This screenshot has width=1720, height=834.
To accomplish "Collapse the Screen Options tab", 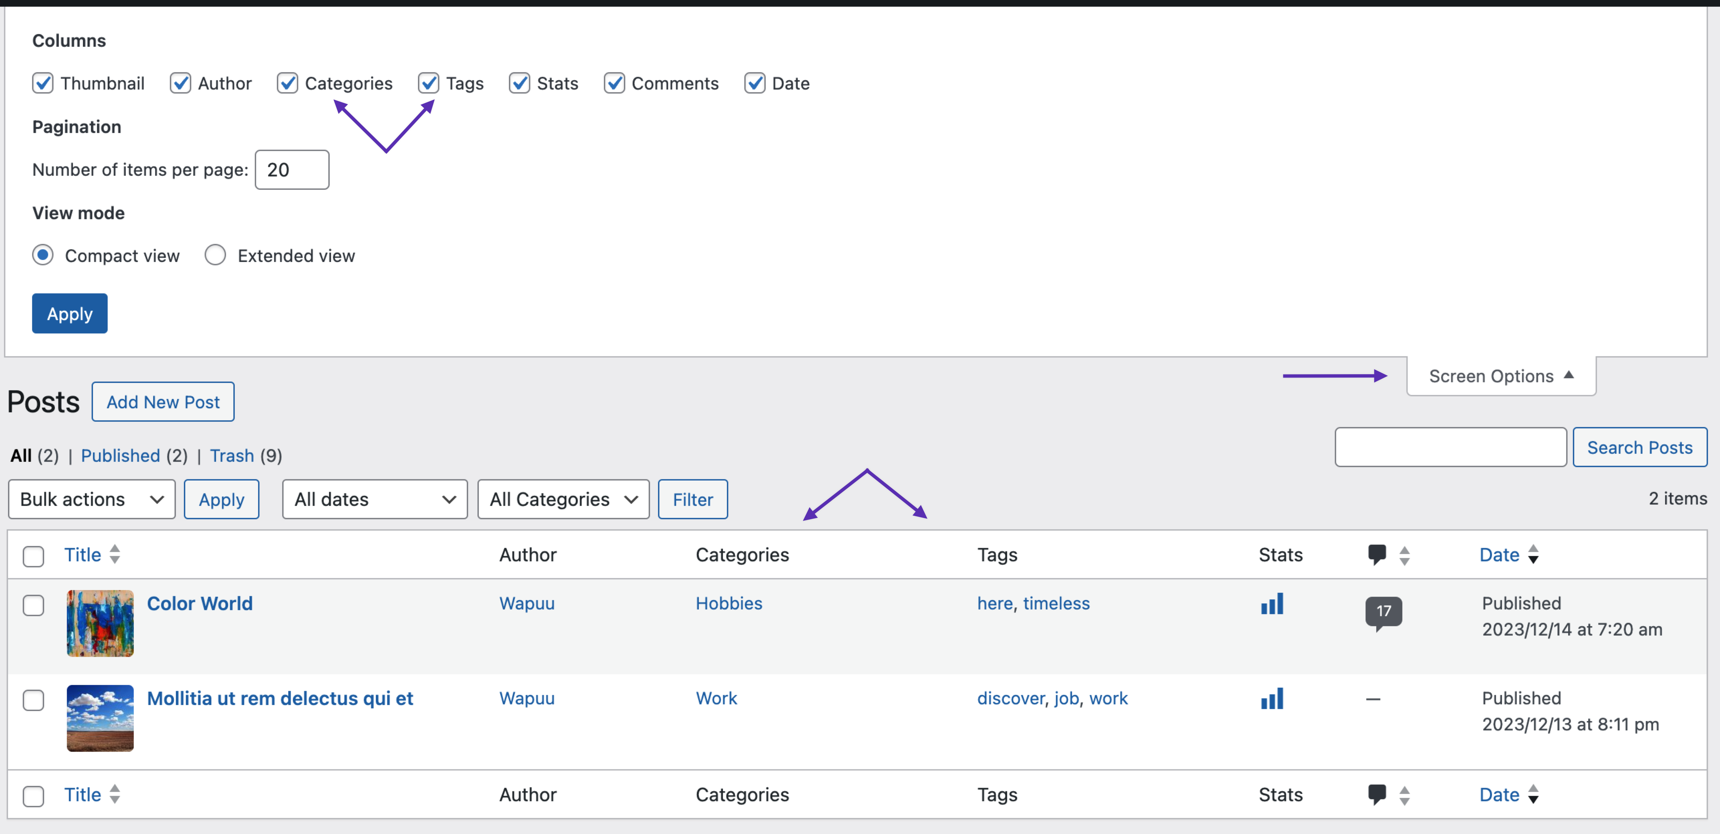I will tap(1500, 376).
